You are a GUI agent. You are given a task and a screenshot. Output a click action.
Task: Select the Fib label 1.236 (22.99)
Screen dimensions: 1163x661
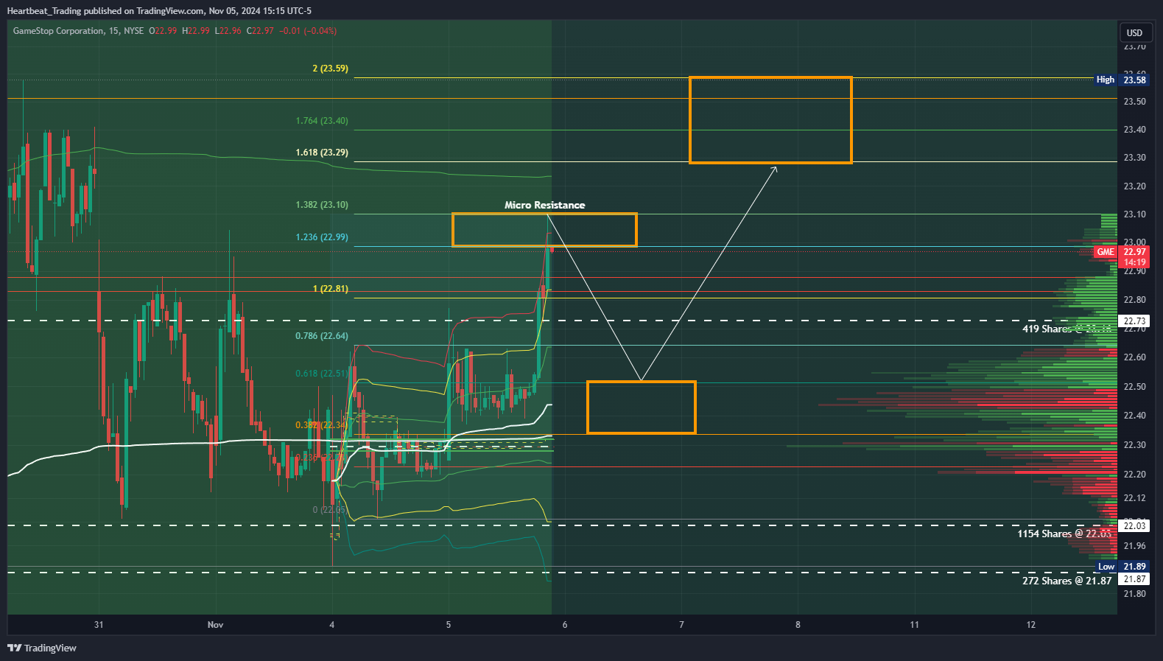pyautogui.click(x=322, y=237)
